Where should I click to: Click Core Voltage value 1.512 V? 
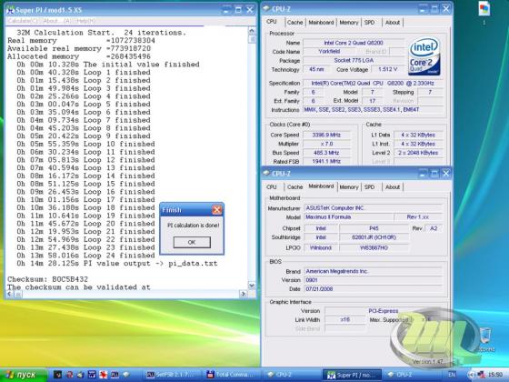[x=387, y=69]
